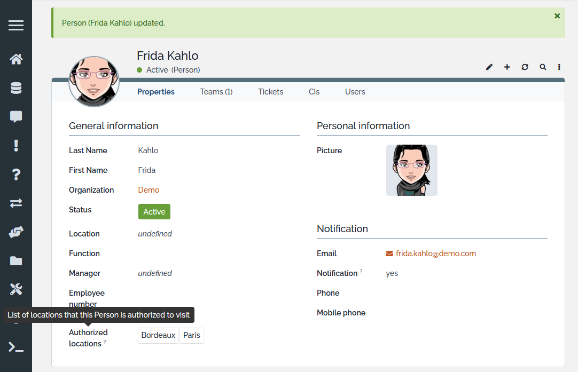The image size is (578, 372).
Task: Refresh the Frida Kahlo page
Action: [x=525, y=67]
